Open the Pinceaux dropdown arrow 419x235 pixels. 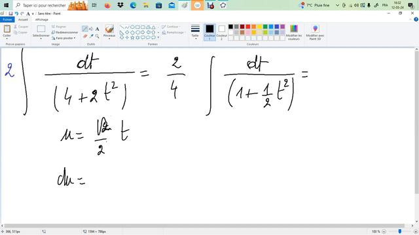109,39
